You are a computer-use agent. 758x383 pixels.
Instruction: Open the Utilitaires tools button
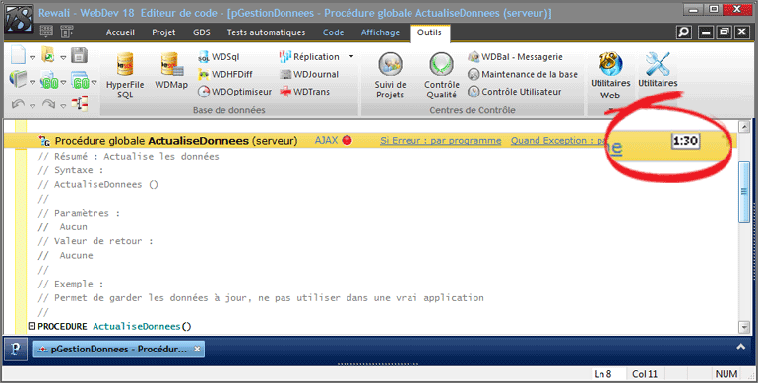(x=658, y=70)
